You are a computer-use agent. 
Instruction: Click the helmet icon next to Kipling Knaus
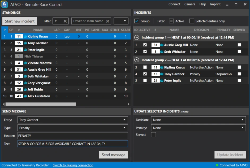25,37
